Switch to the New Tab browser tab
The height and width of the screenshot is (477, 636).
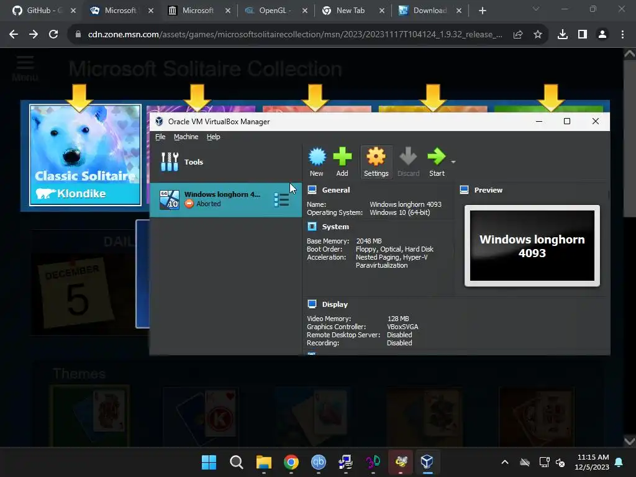(350, 11)
